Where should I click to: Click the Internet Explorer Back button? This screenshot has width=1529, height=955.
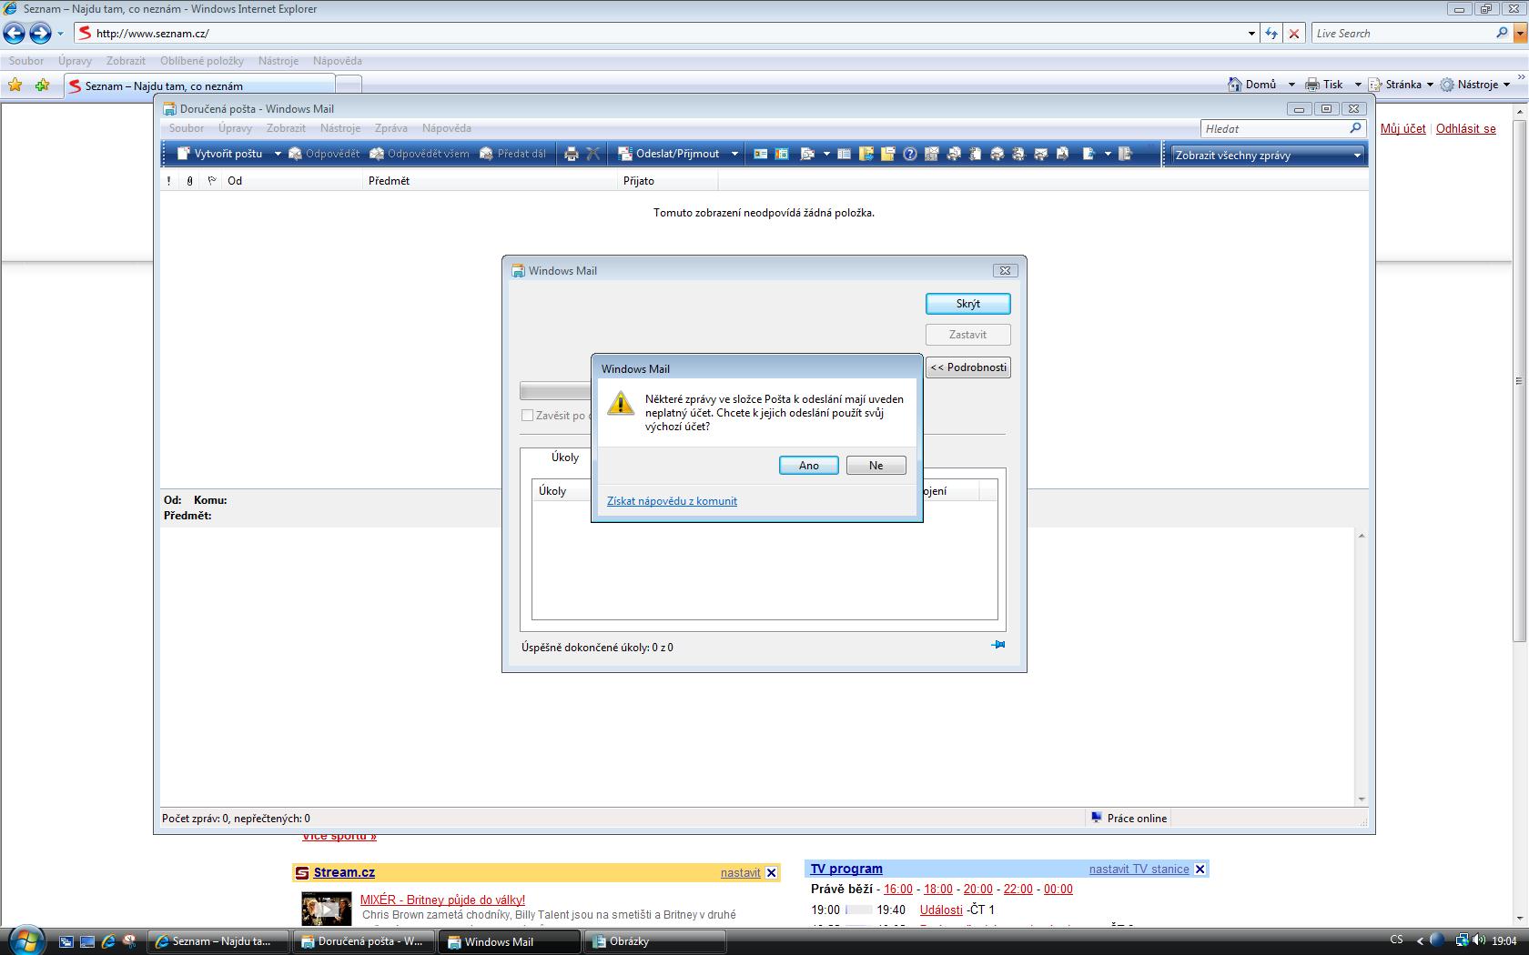(15, 34)
